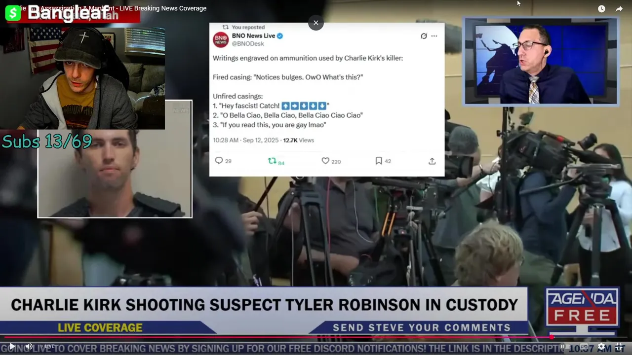Open the tweet's three-dot more menu
This screenshot has height=355, width=632.
point(434,36)
